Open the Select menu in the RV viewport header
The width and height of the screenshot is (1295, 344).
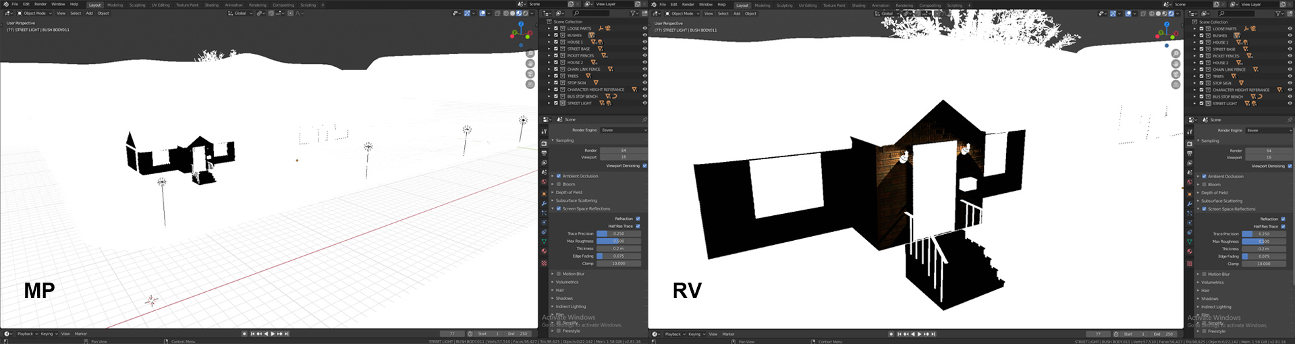723,13
